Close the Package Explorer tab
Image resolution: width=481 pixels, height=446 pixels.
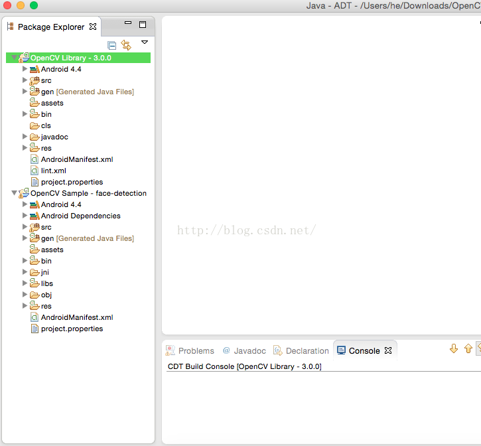click(93, 27)
